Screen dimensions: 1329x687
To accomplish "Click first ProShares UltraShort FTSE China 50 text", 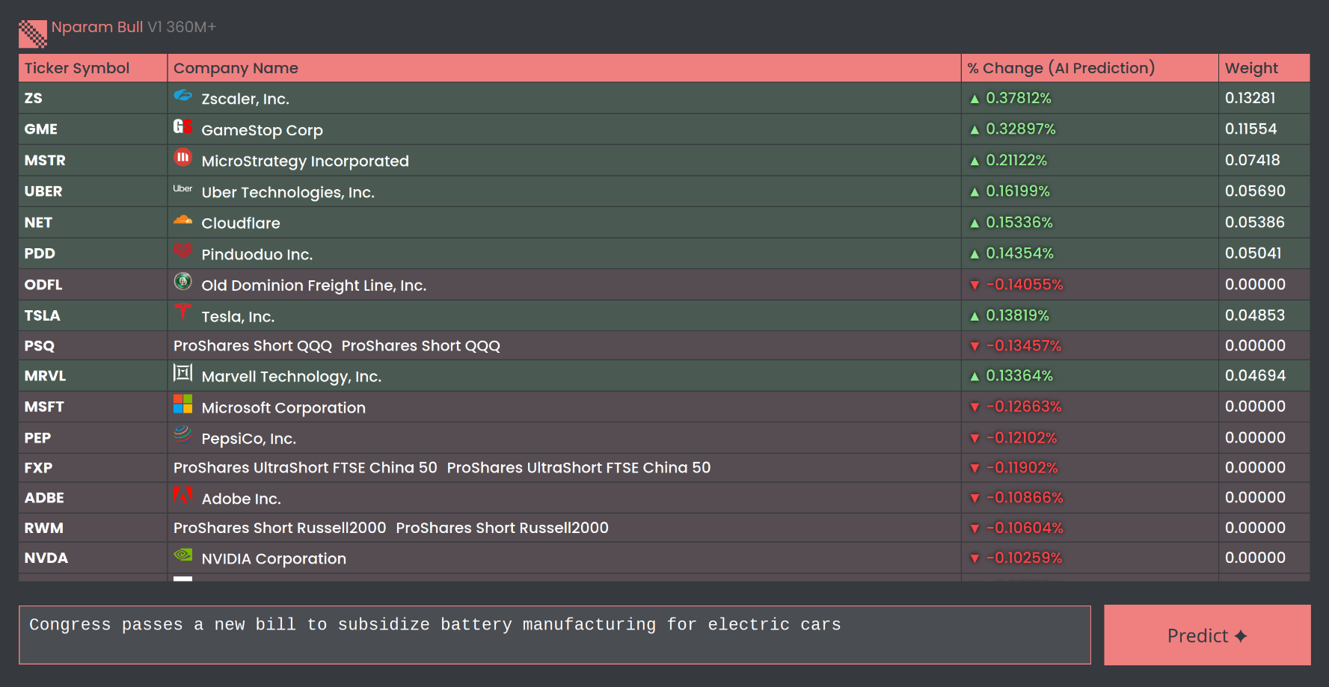I will point(305,467).
